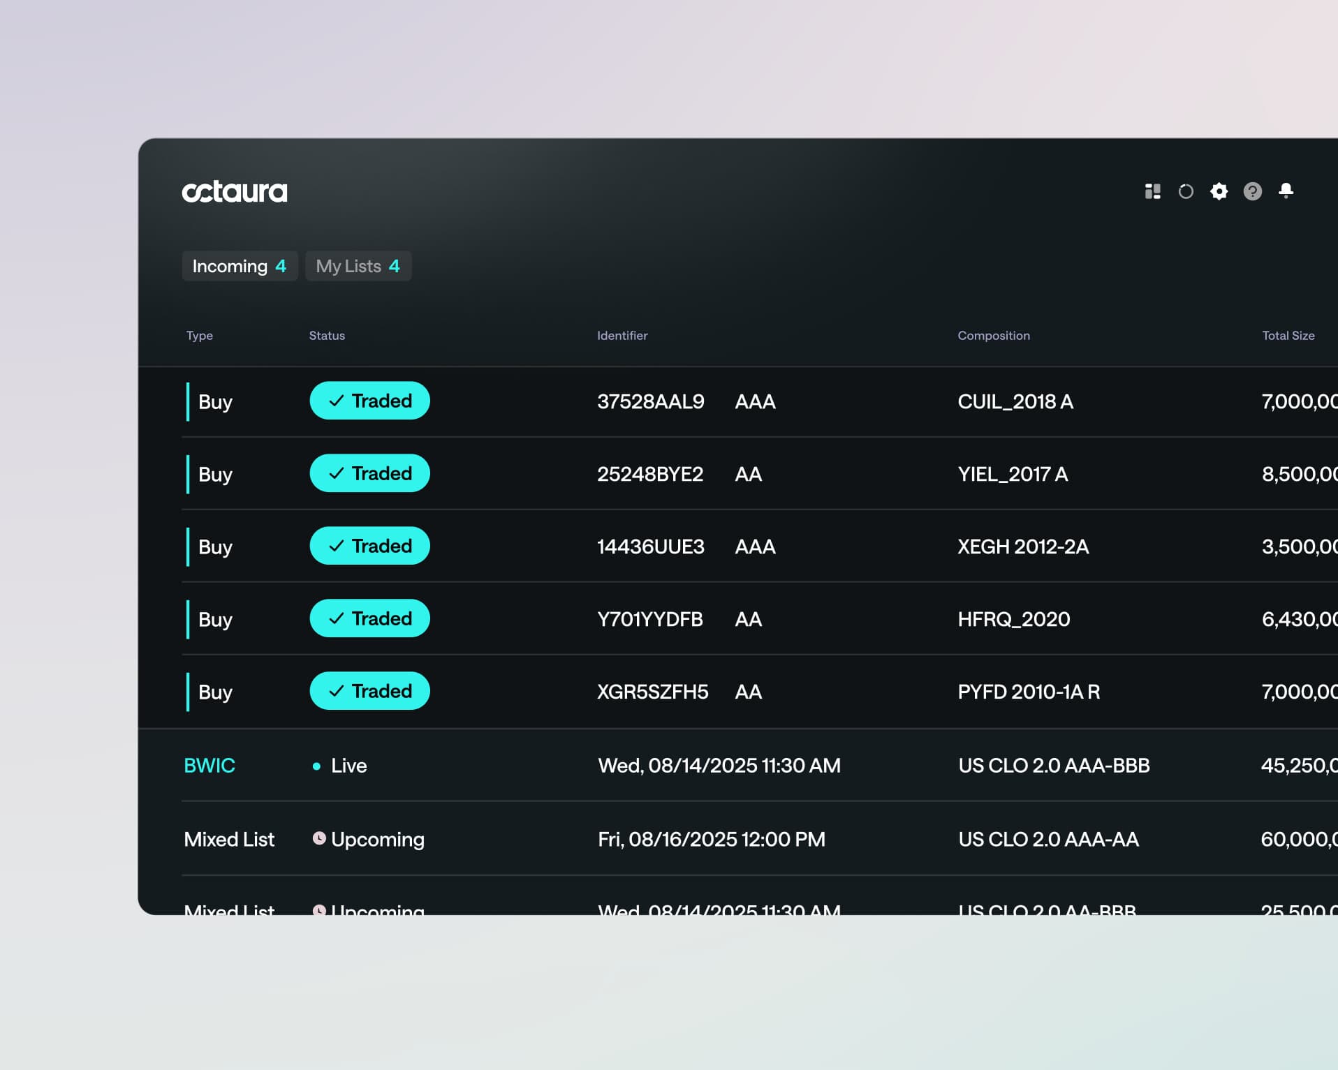This screenshot has width=1338, height=1070.
Task: Click Traded badge for 37528AAL9
Action: point(369,401)
